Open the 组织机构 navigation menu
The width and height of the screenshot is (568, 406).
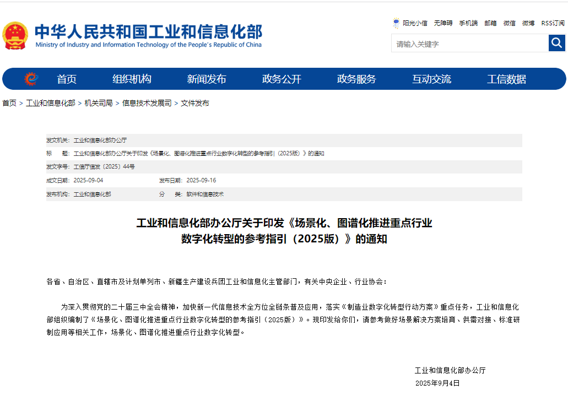(132, 79)
